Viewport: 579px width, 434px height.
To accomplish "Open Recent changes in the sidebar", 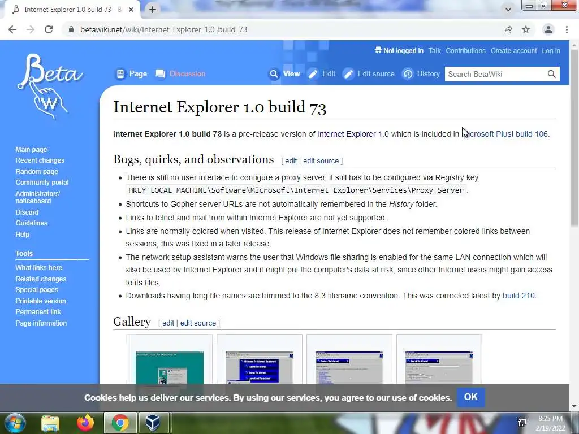I will (x=40, y=160).
